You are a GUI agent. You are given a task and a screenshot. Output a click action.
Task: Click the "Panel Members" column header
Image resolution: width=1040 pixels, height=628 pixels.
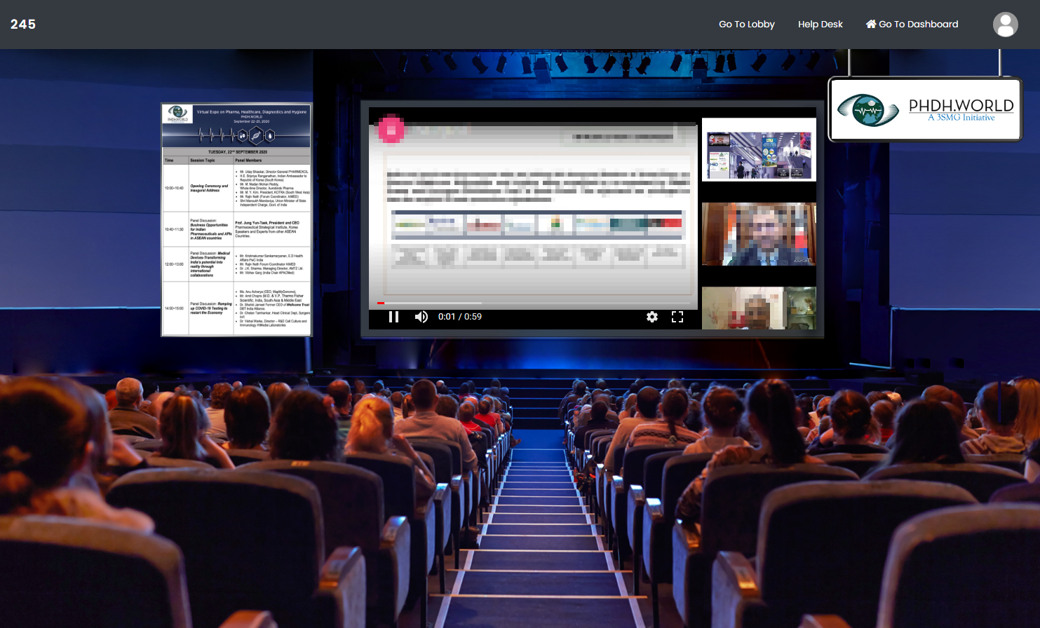[x=248, y=161]
